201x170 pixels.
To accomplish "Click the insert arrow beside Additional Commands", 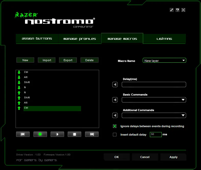I will point(115,115).
